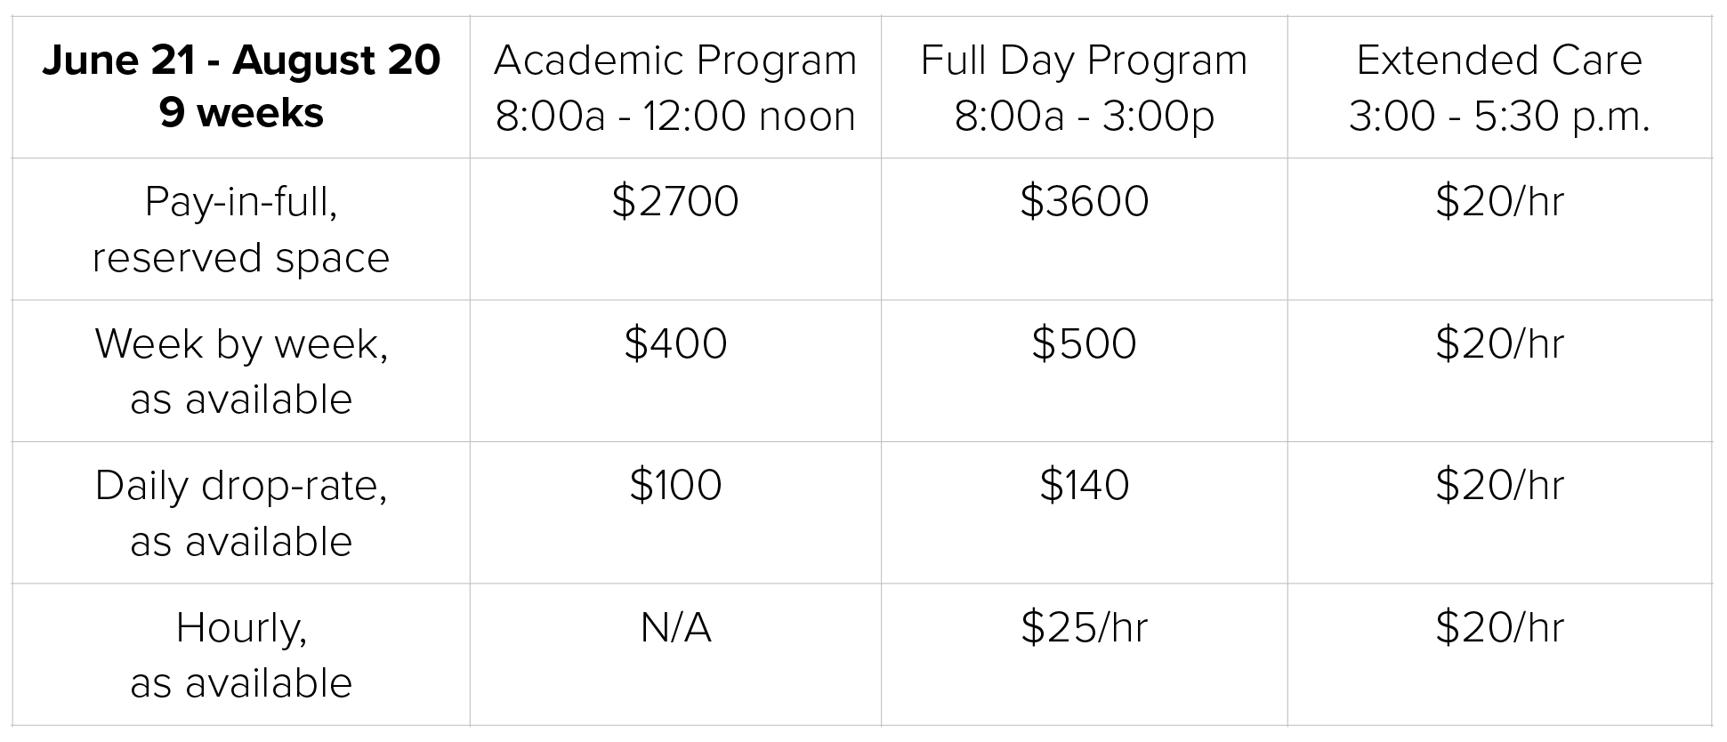Select the Extended Care column header

(1499, 86)
